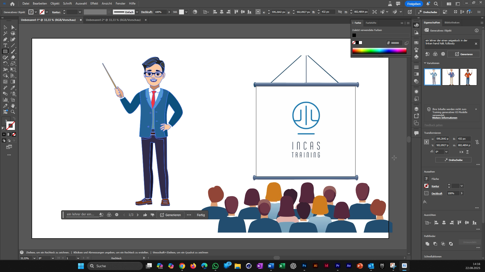Select the Pen tool
This screenshot has height=272, width=485.
pyautogui.click(x=5, y=39)
